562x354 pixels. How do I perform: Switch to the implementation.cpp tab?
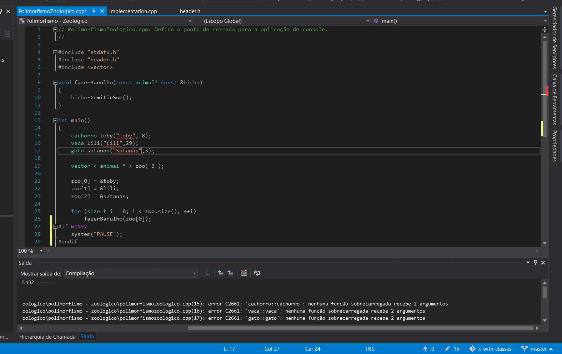coord(133,11)
